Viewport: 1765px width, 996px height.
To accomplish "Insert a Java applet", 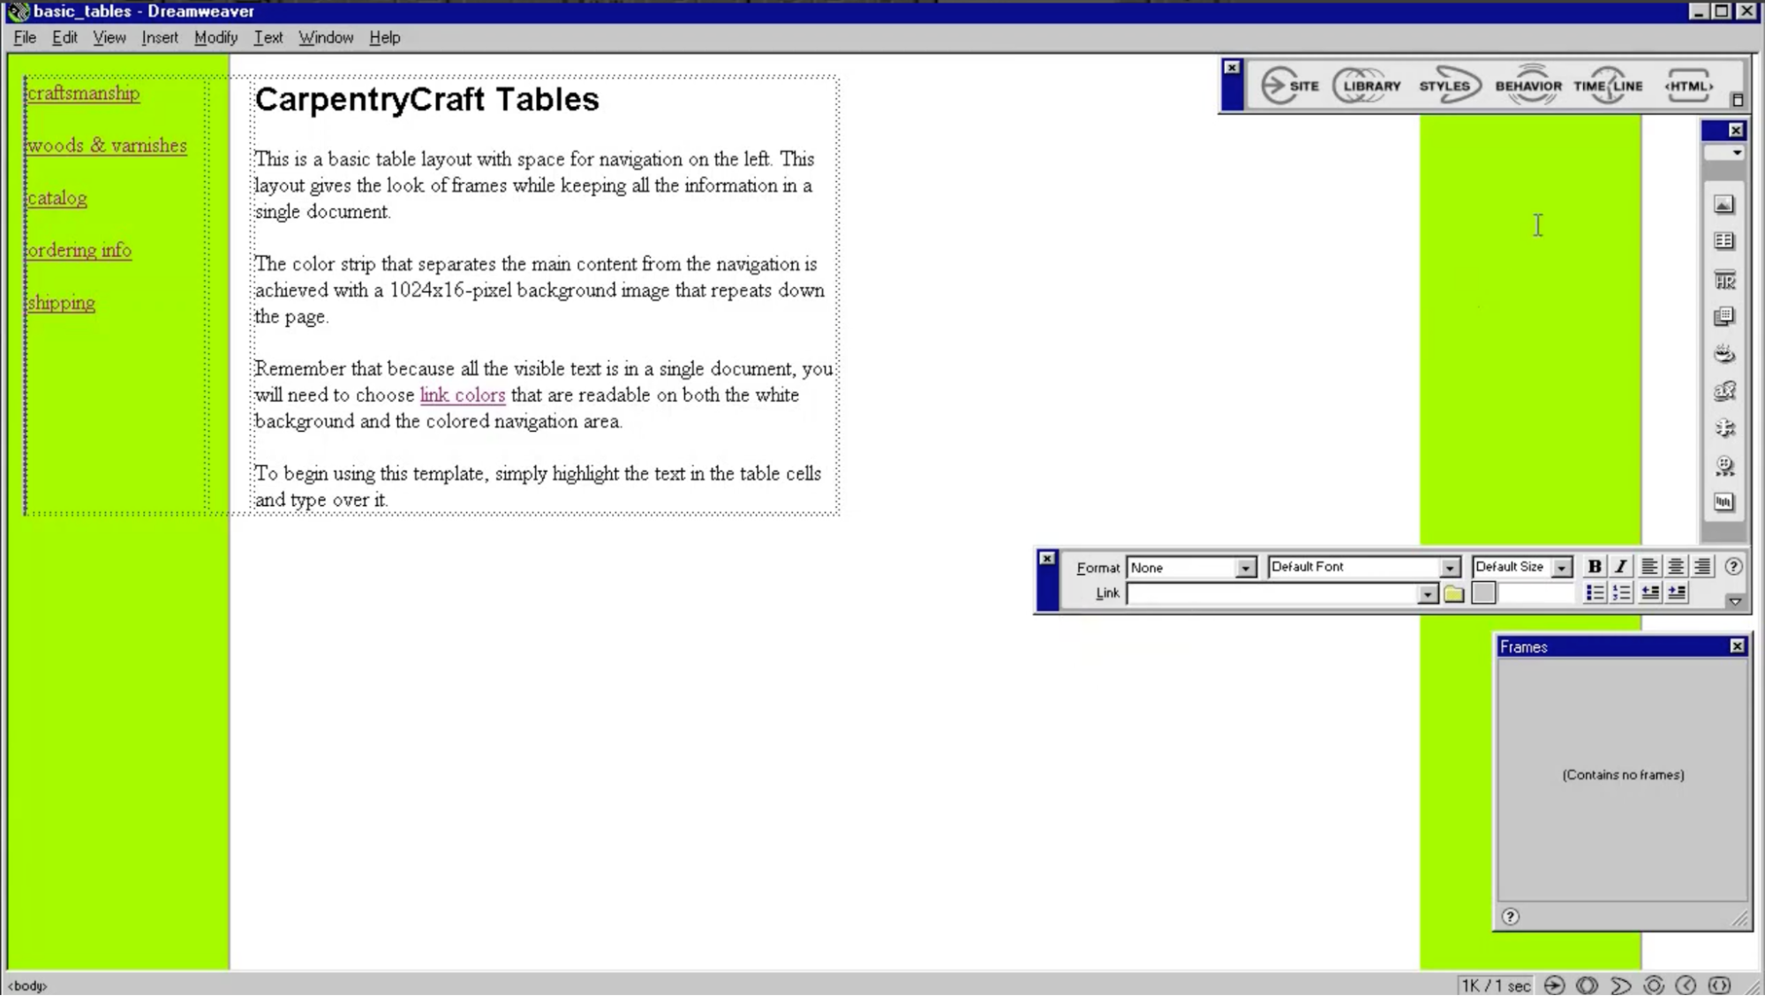I will (1723, 352).
